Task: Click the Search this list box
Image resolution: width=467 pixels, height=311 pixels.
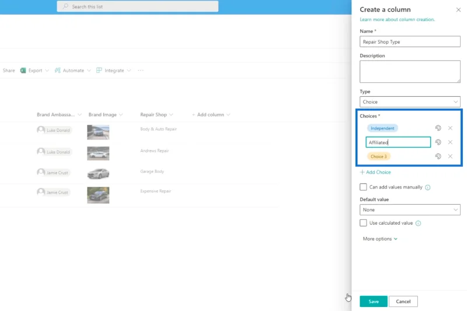Action: click(x=138, y=6)
